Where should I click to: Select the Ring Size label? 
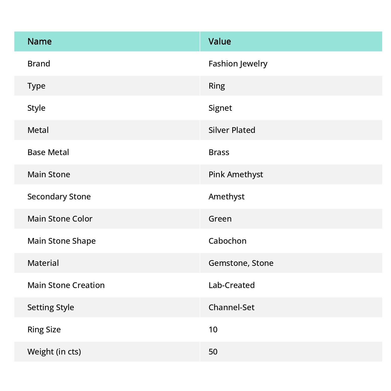coord(44,329)
